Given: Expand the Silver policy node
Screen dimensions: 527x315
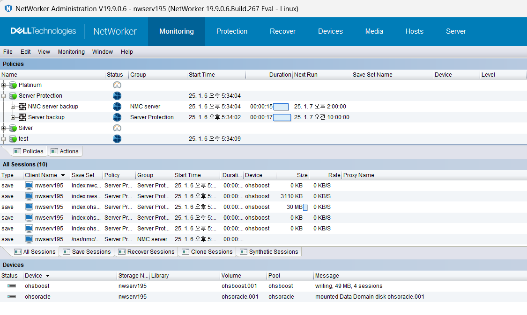Looking at the screenshot, I should pos(3,128).
